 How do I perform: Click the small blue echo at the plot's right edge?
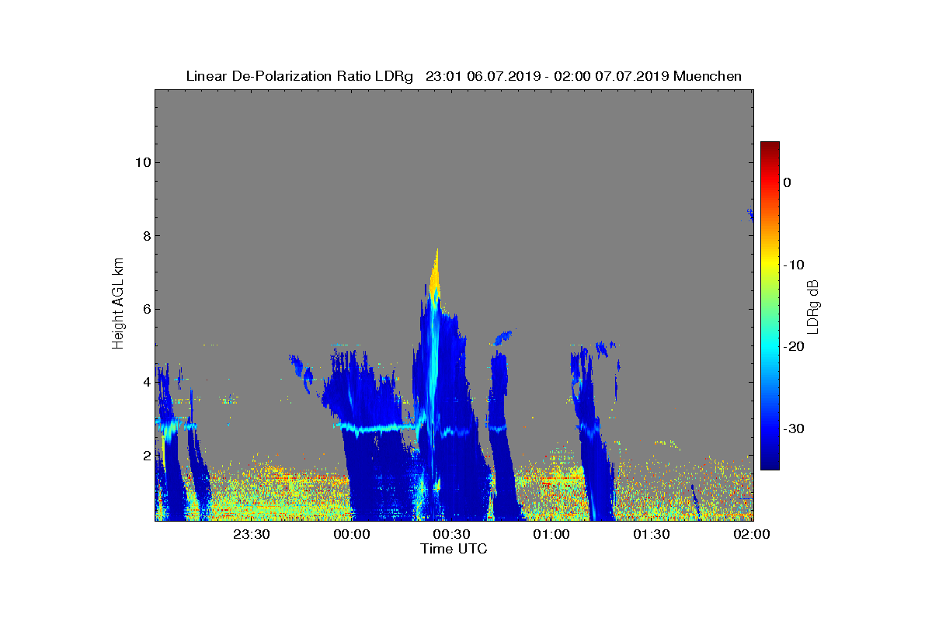coord(750,214)
